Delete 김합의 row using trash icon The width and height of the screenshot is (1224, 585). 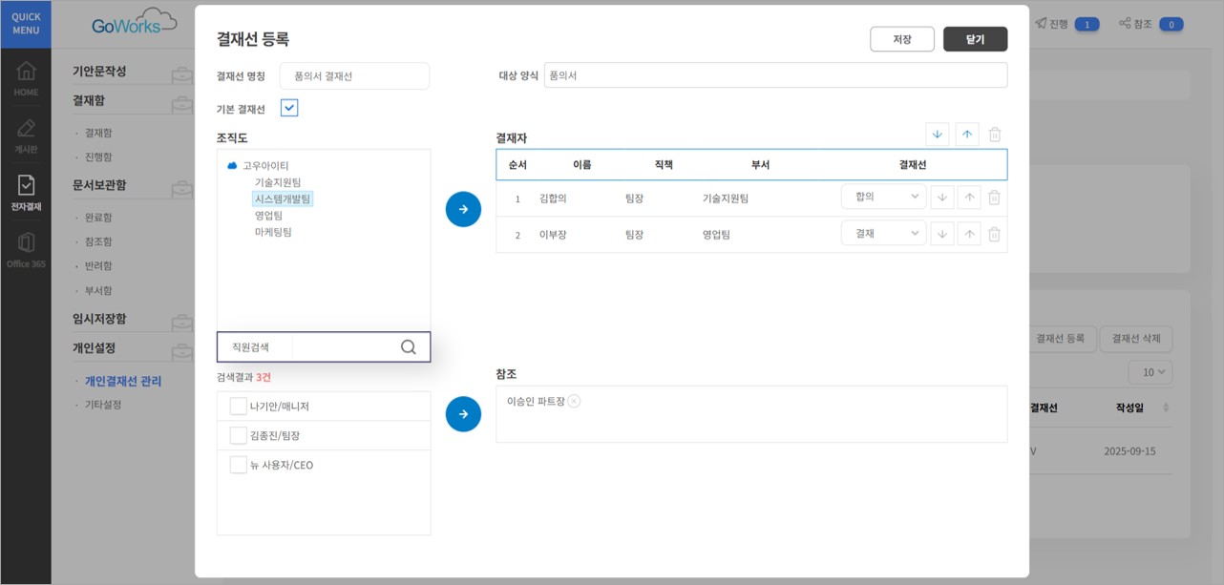[x=994, y=198]
